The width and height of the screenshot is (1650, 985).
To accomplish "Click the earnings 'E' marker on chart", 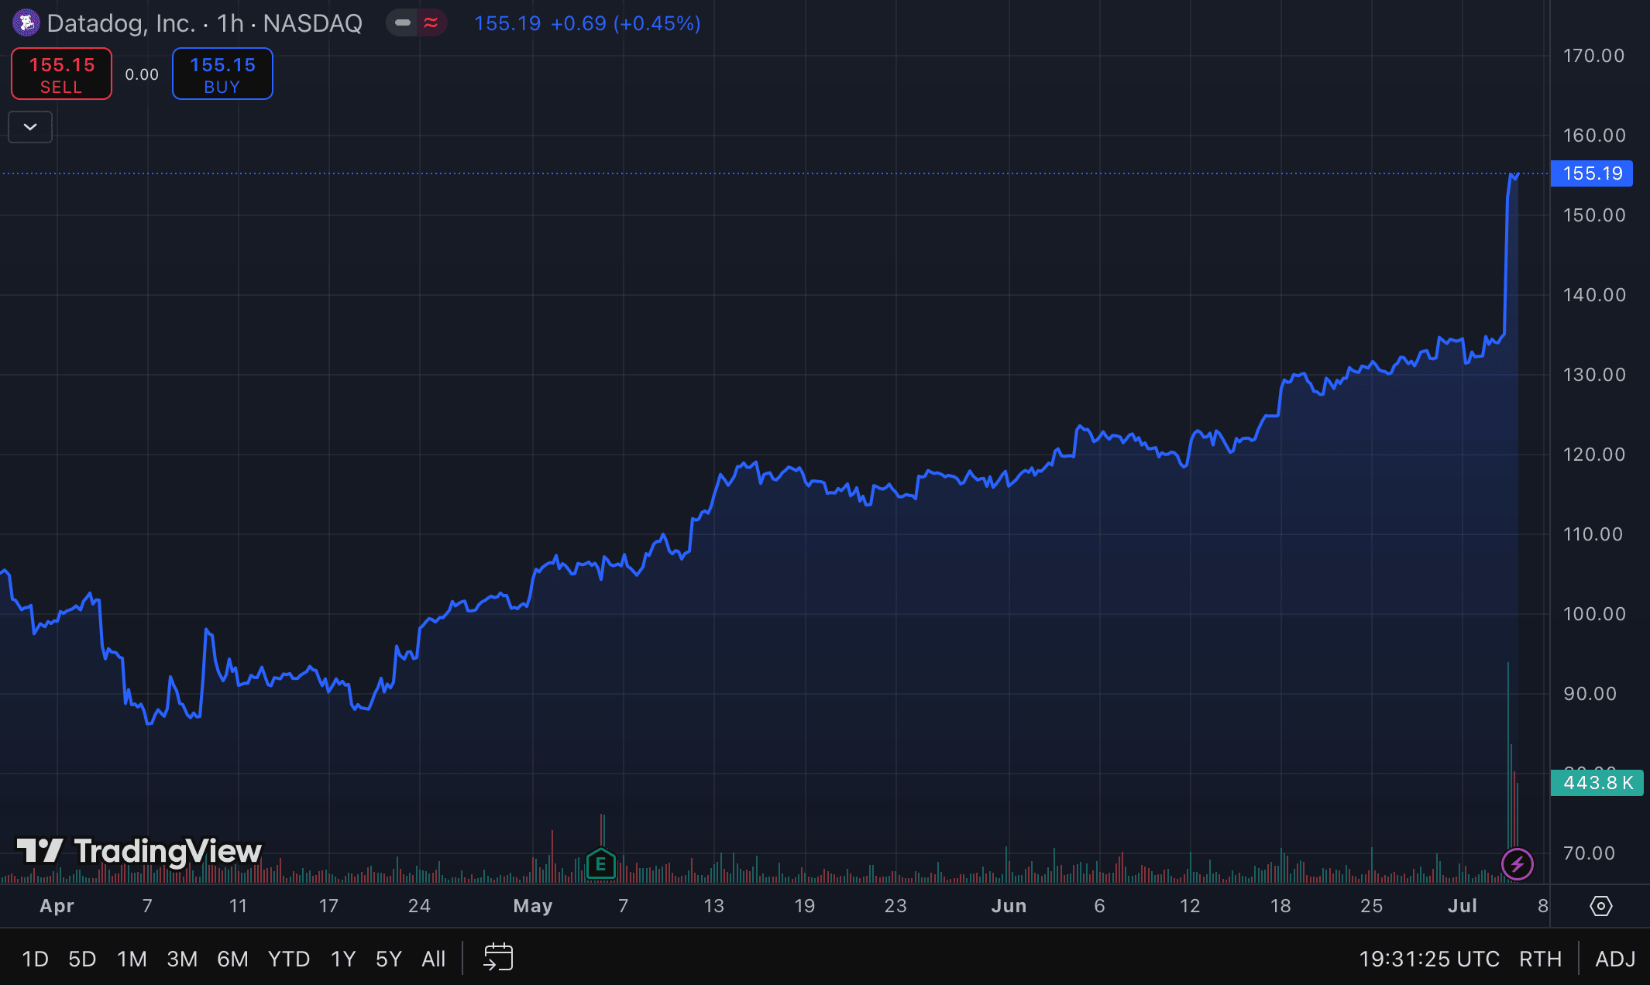I will (x=600, y=864).
